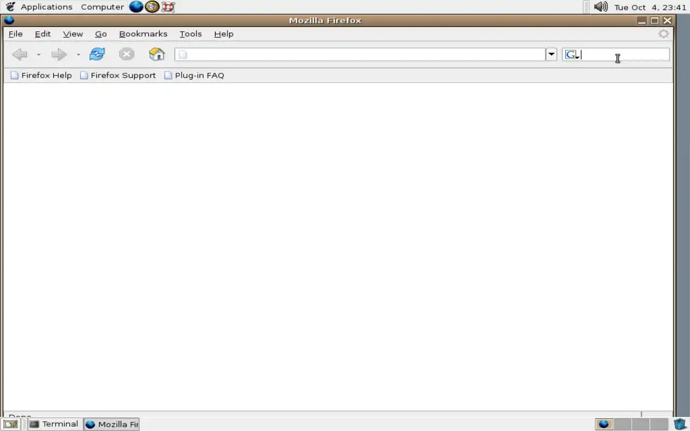Viewport: 690px width, 431px height.
Task: Open the help lifebuoy panel icon
Action: [x=168, y=7]
